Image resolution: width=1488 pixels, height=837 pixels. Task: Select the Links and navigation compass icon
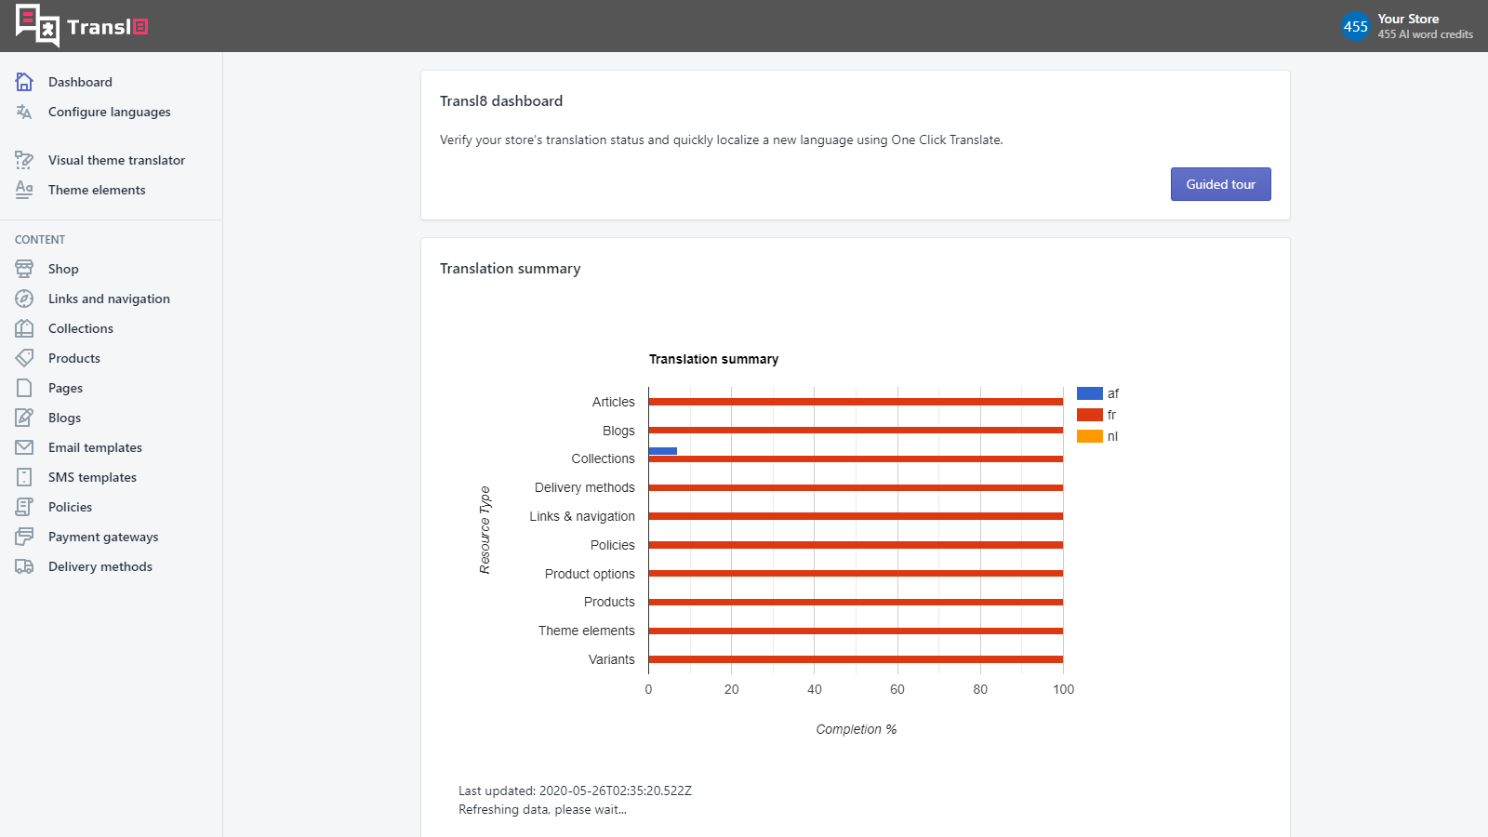(x=23, y=299)
